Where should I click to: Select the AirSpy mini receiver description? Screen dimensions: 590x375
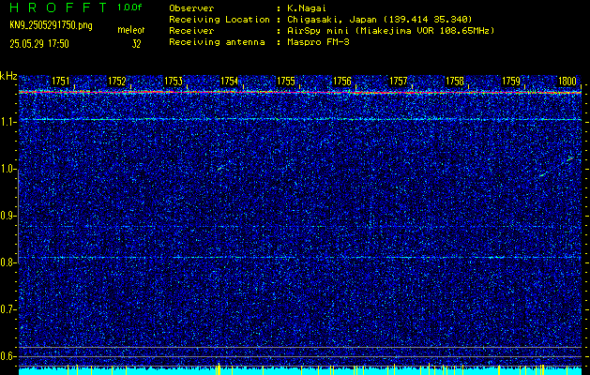[391, 31]
